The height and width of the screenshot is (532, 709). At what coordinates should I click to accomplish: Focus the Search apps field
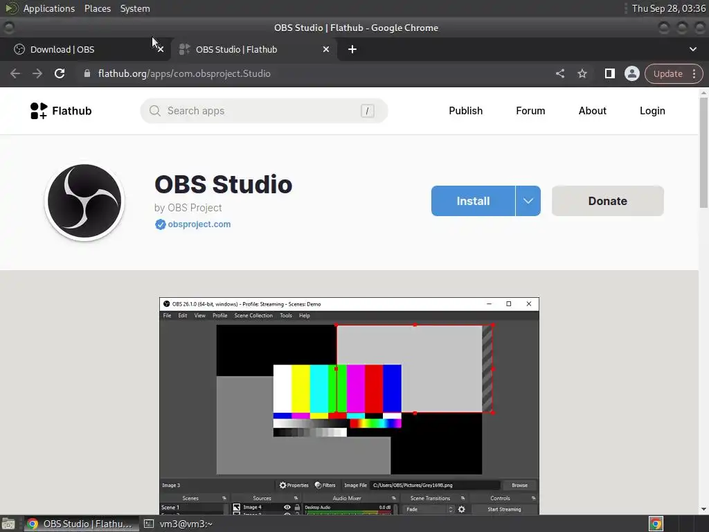pos(264,111)
